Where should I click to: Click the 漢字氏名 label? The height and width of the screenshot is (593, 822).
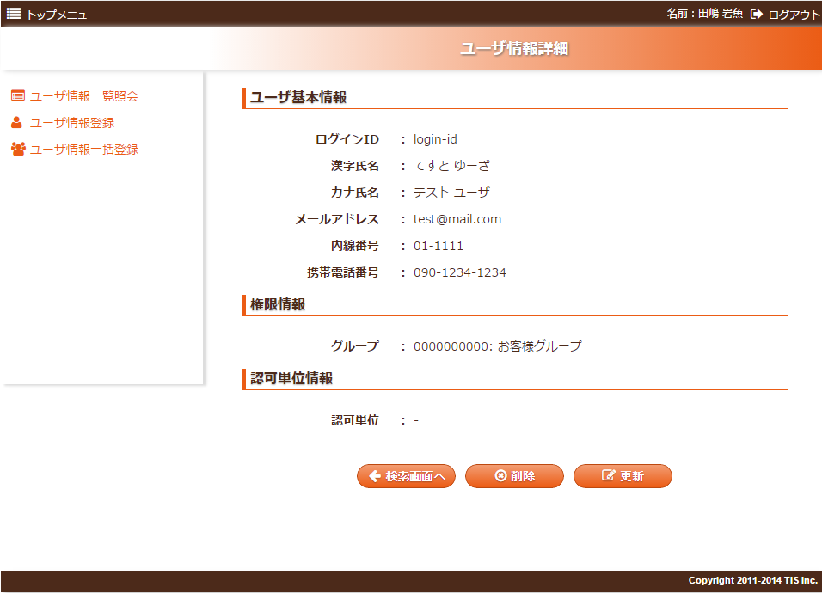[x=355, y=166]
